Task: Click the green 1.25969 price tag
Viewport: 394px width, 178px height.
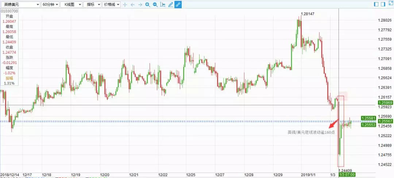Action: coord(386,102)
